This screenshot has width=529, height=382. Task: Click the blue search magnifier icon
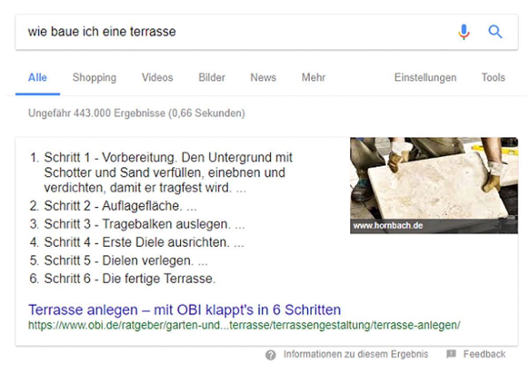pos(495,32)
